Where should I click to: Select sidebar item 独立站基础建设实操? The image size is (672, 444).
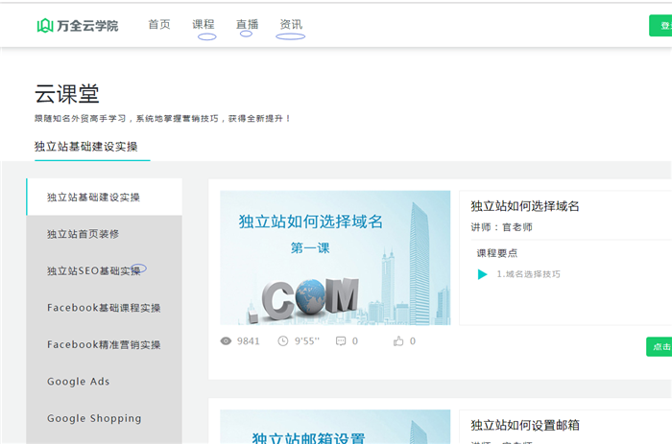[x=104, y=197]
